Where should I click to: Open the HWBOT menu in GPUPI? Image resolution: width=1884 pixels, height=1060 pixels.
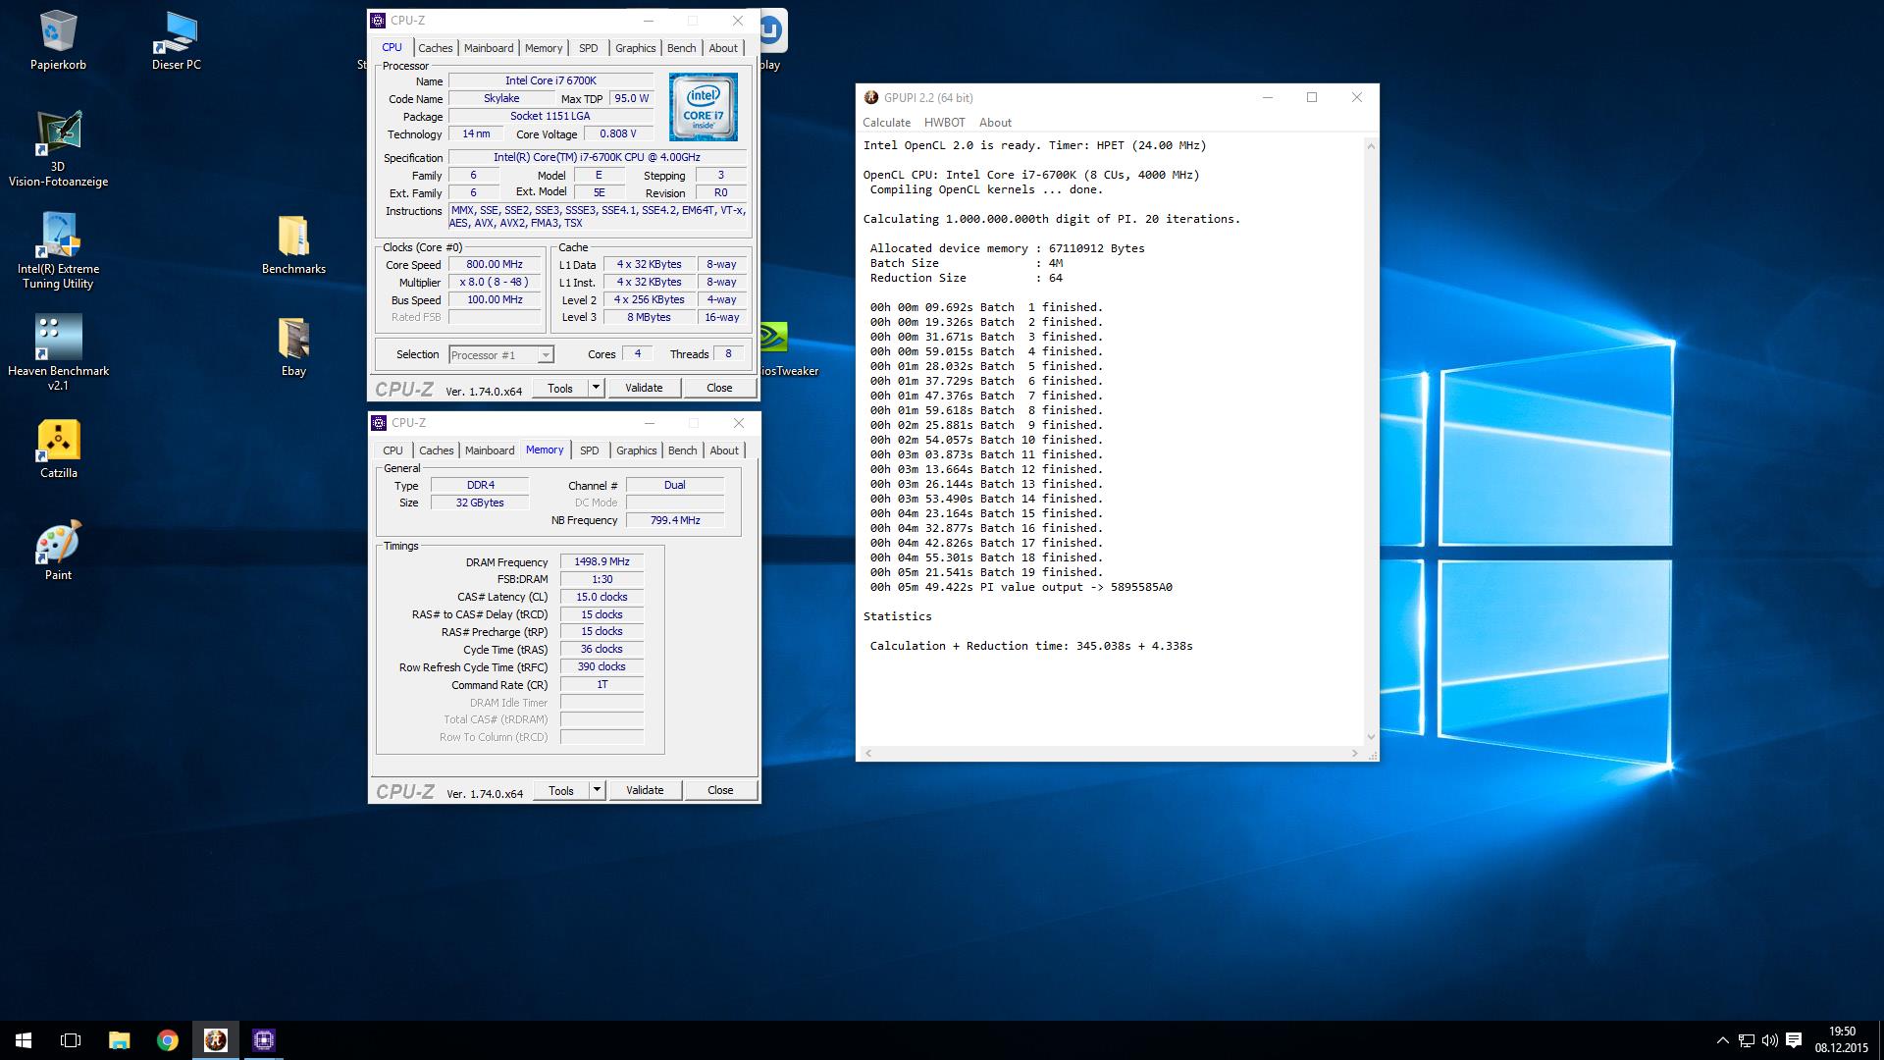point(945,123)
